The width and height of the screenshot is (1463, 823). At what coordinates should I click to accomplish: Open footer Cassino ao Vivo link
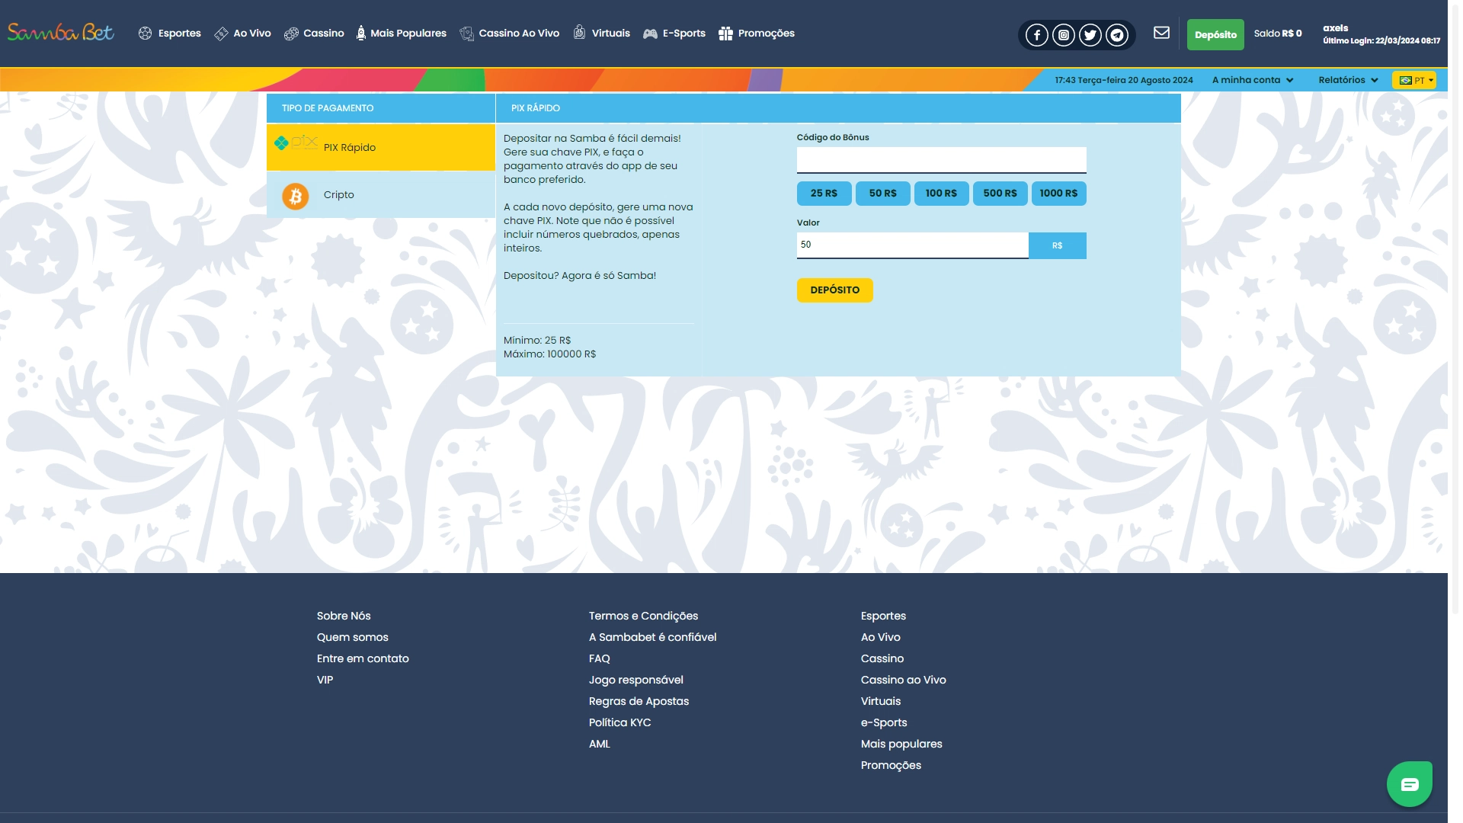(903, 680)
